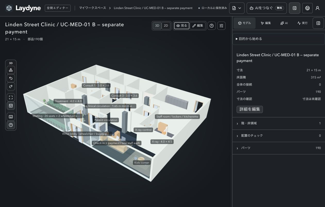The image size is (325, 207).
Task: Open the user account profile icon
Action: pyautogui.click(x=318, y=8)
